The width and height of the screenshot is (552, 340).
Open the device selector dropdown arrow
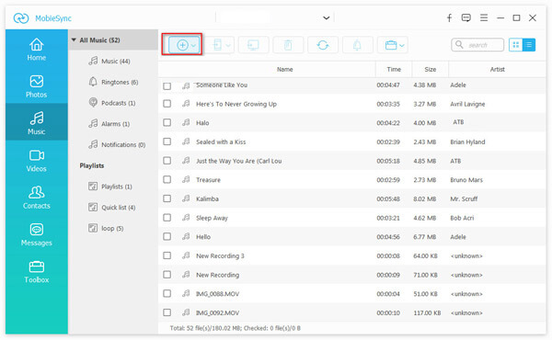click(x=327, y=17)
